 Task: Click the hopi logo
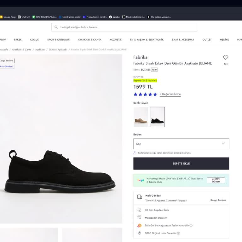click(x=141, y=180)
